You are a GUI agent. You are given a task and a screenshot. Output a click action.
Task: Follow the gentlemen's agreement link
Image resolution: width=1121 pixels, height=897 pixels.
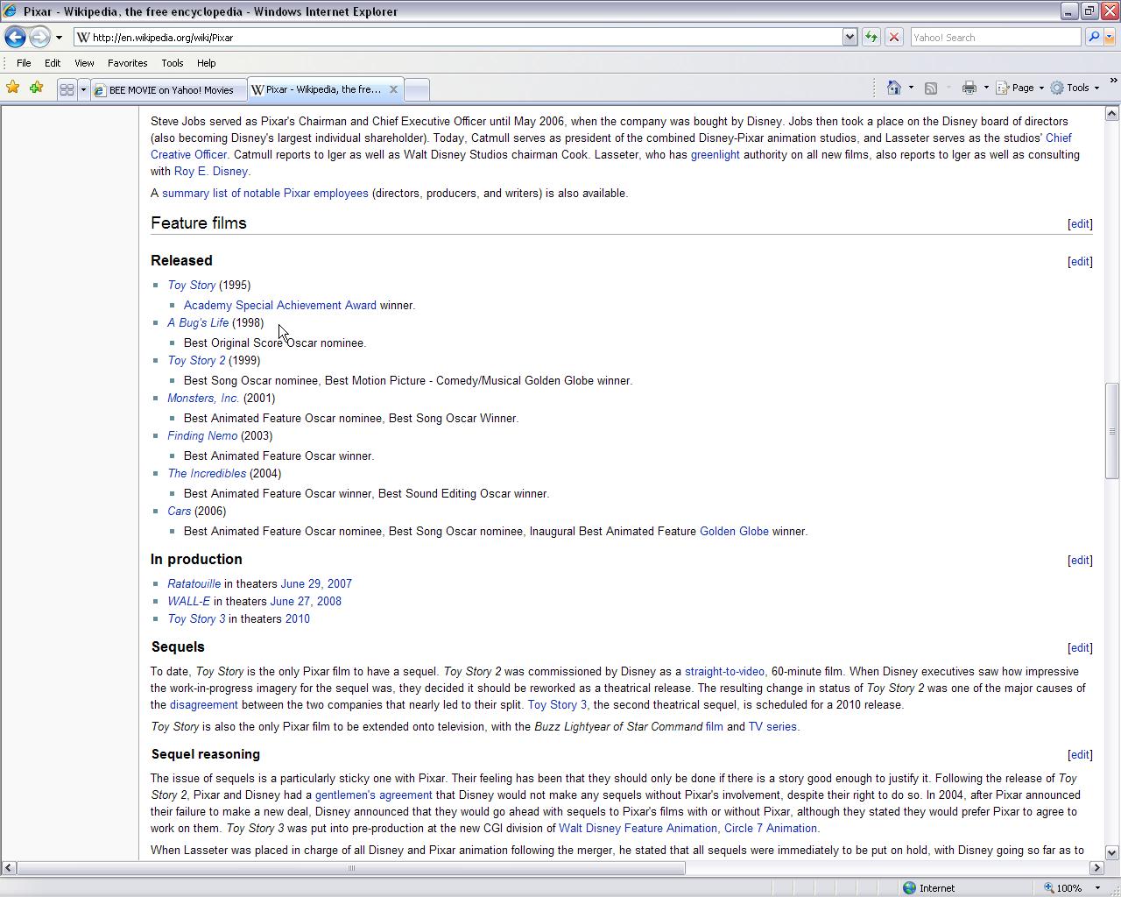(x=374, y=795)
